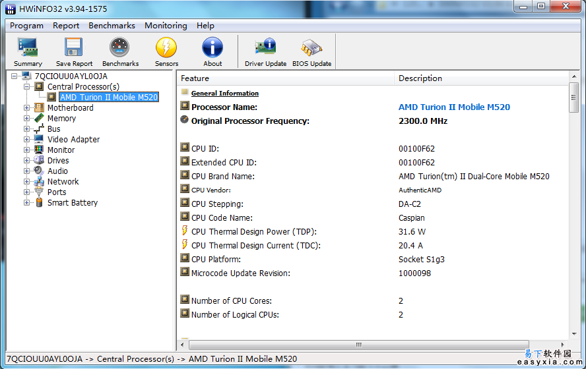The image size is (586, 369).
Task: Expand the Memory tree branch
Action: tap(27, 119)
